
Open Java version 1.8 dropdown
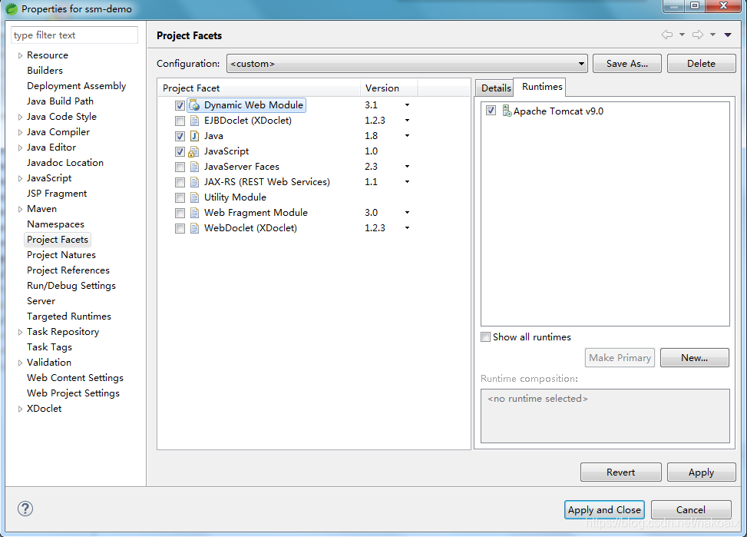(x=408, y=135)
